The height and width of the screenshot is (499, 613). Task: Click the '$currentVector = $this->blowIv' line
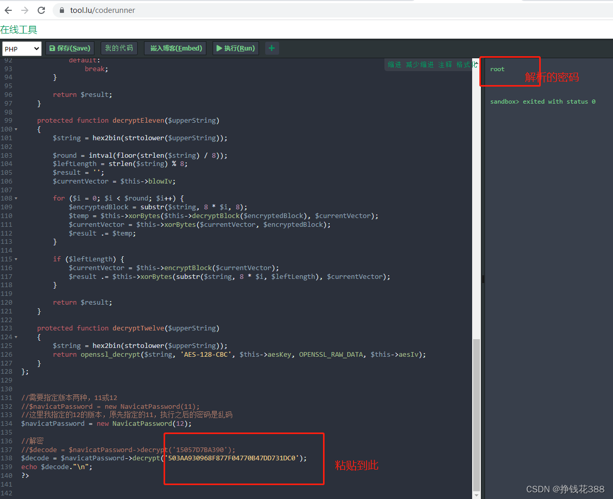tap(114, 181)
